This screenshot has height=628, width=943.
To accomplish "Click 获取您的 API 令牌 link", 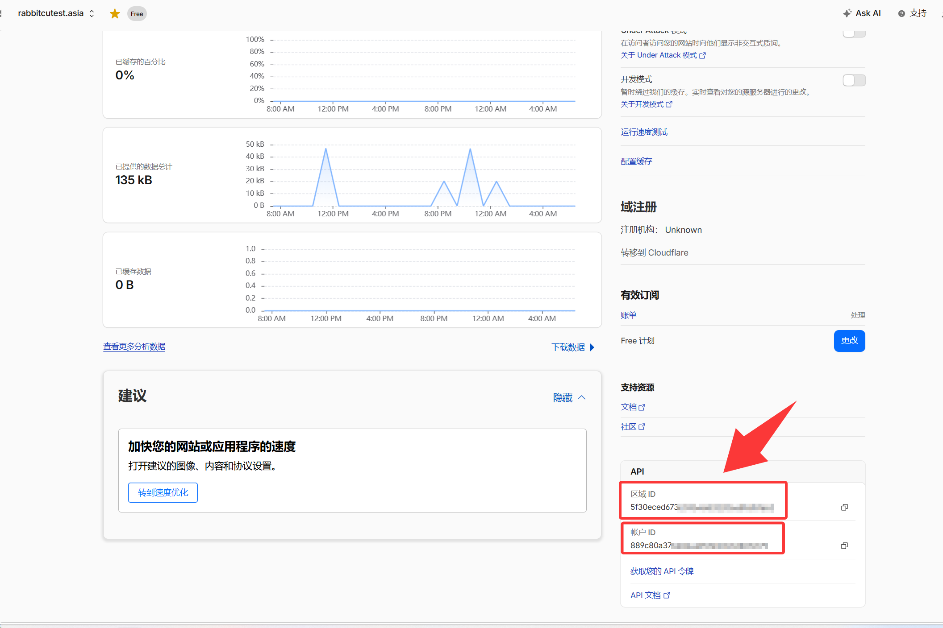I will 662,571.
